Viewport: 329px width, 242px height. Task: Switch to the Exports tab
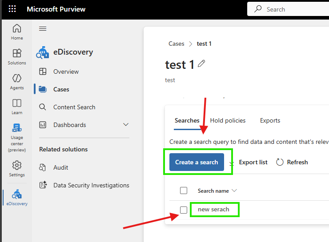coord(270,120)
